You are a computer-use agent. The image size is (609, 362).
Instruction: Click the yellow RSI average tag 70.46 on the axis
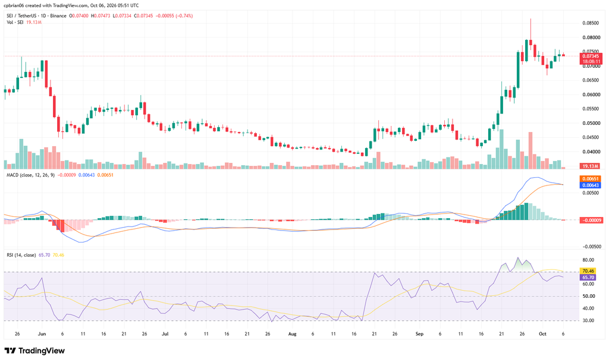pos(588,271)
